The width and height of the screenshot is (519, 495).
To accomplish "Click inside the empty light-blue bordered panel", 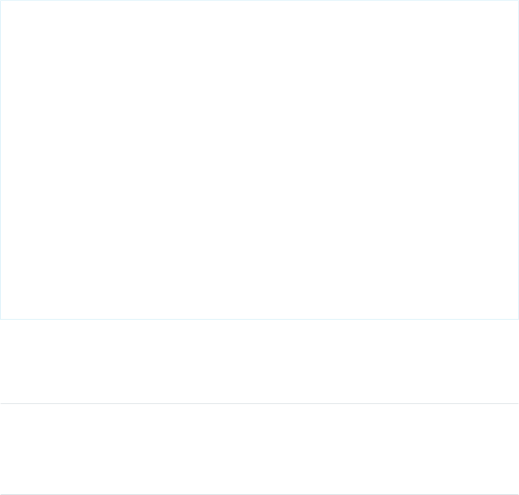I will 259,160.
